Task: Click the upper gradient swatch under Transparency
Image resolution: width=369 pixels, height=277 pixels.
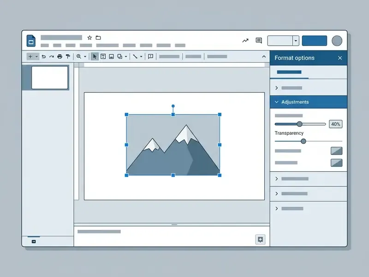Action: 337,151
